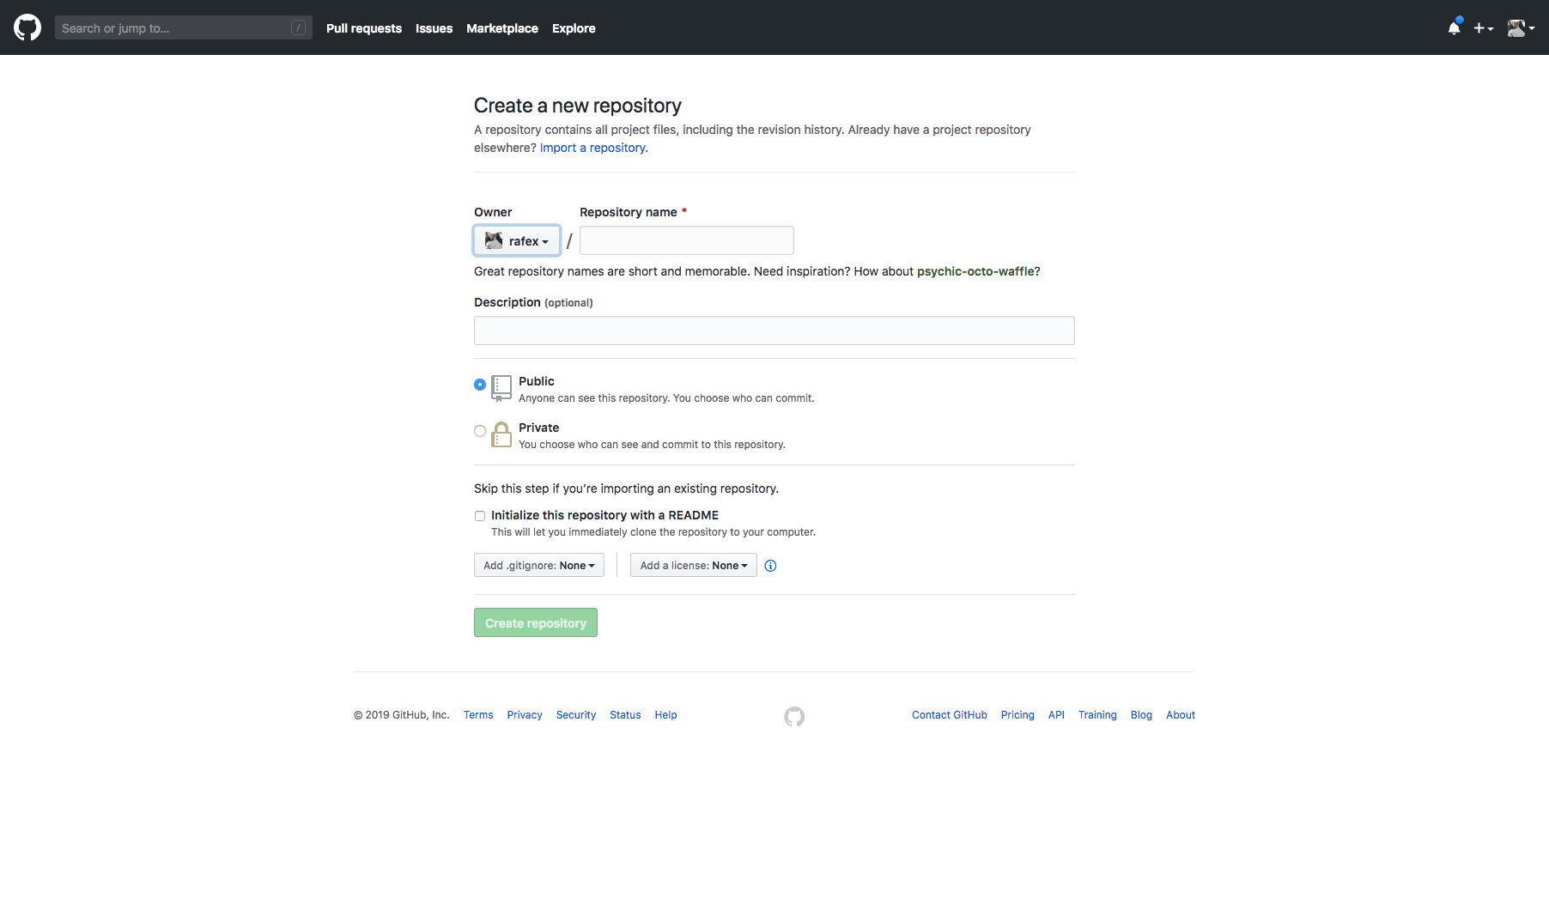Screen dimensions: 1549x904
Task: Go to the Marketplace tab
Action: pos(502,28)
